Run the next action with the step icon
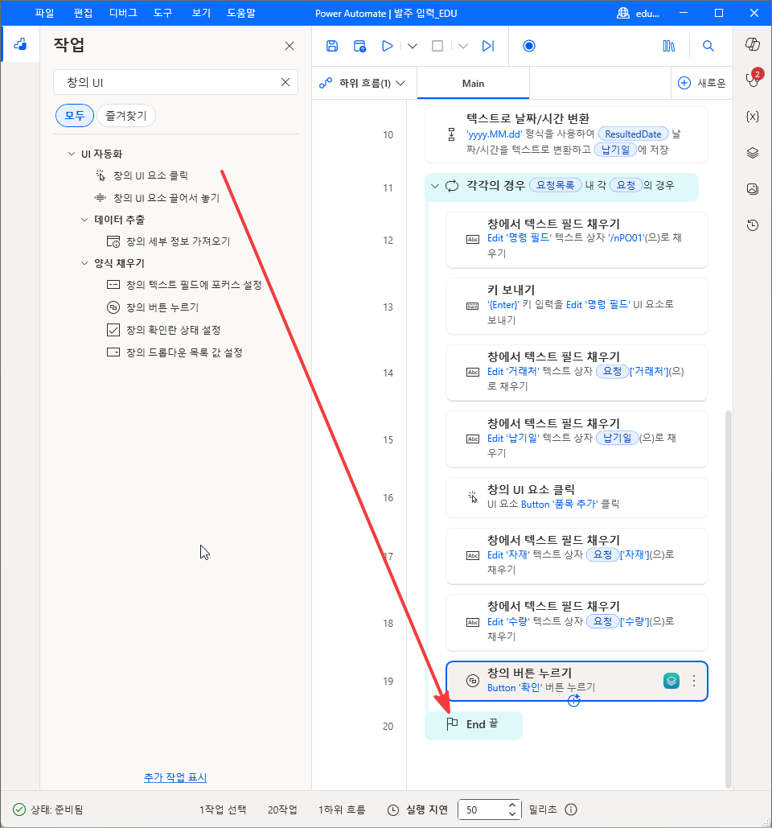Screen dimensions: 772x828 [488, 46]
